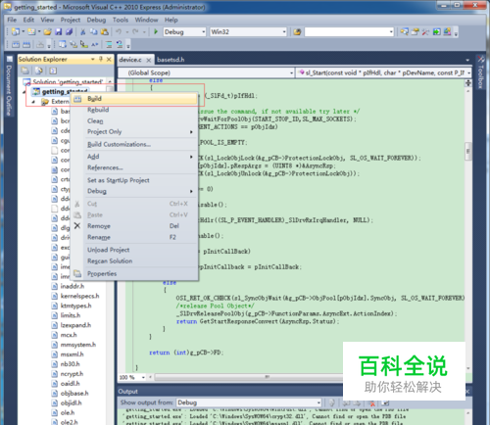Click the Toolbox wrench toolbar icon
This screenshot has height=425, width=490.
pyautogui.click(x=425, y=31)
